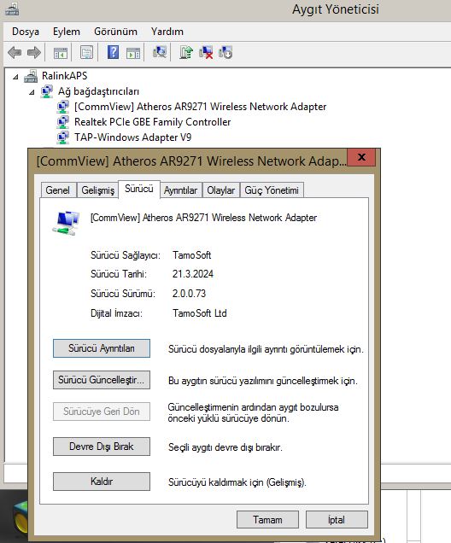
Task: Switch to the Güç Yönetimi tab
Action: [x=272, y=190]
